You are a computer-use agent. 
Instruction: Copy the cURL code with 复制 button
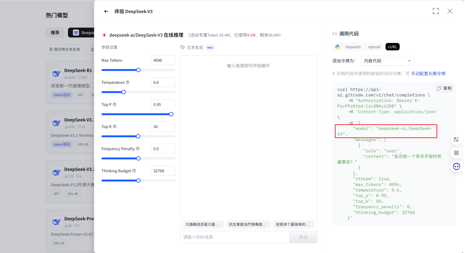tap(444, 88)
